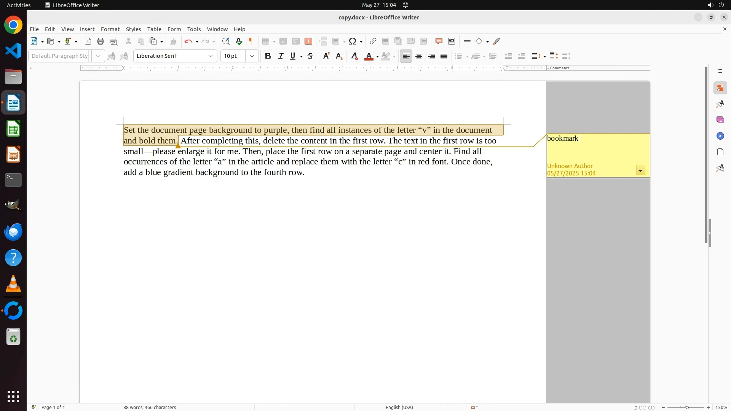This screenshot has height=411, width=731.
Task: Click the Print document icon
Action: point(101,41)
